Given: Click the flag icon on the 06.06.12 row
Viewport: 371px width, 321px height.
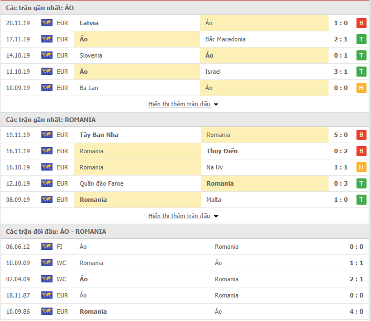Looking at the screenshot, I should (47, 247).
